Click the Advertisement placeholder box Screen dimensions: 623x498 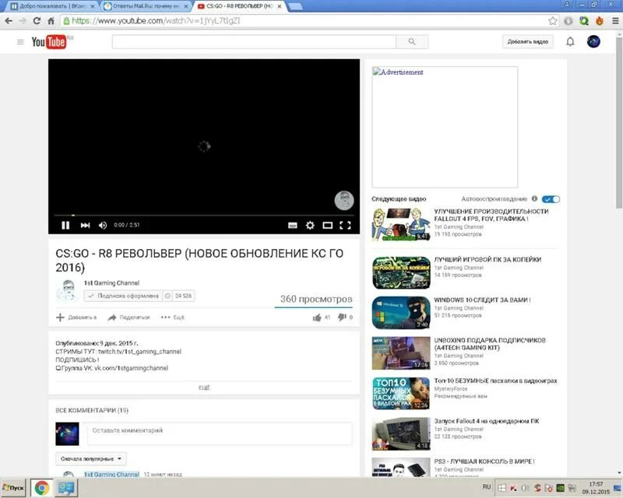pyautogui.click(x=445, y=127)
